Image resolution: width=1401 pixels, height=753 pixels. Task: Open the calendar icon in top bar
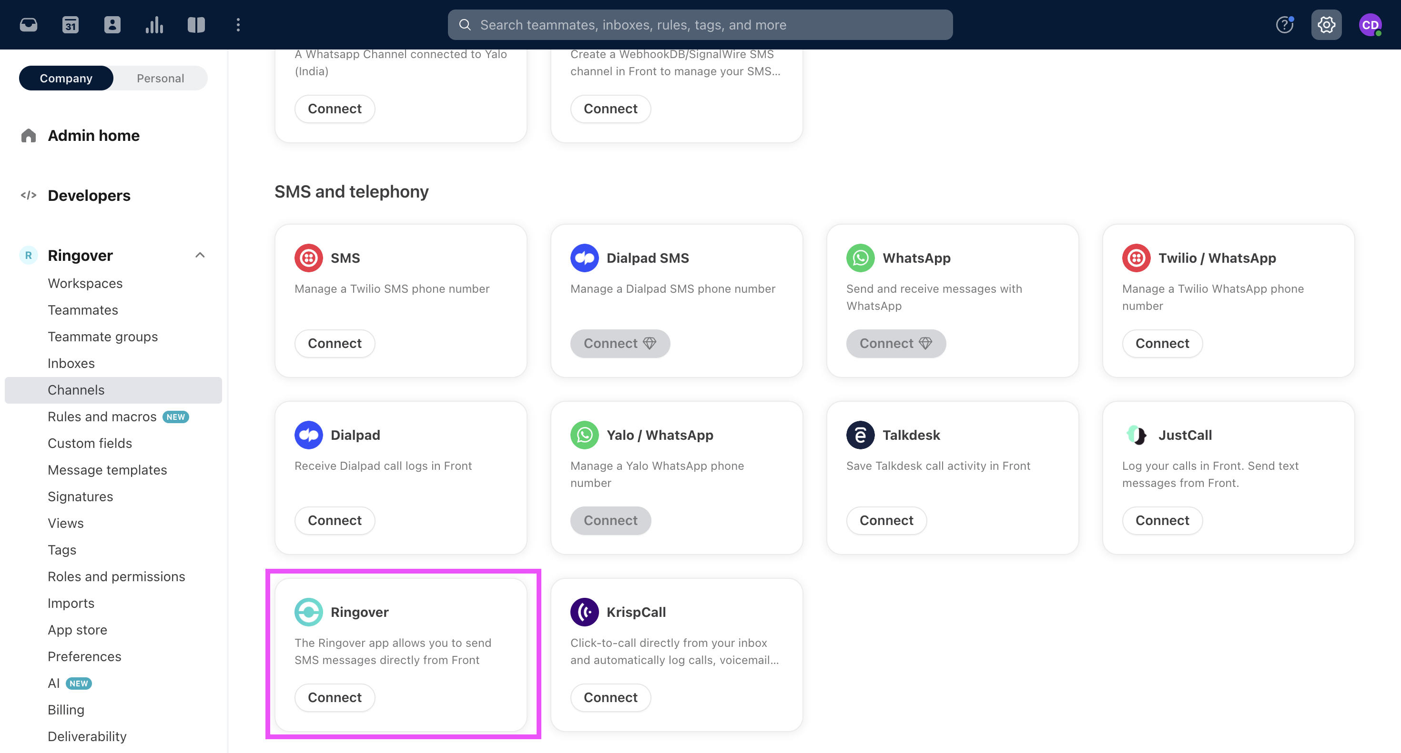click(70, 24)
